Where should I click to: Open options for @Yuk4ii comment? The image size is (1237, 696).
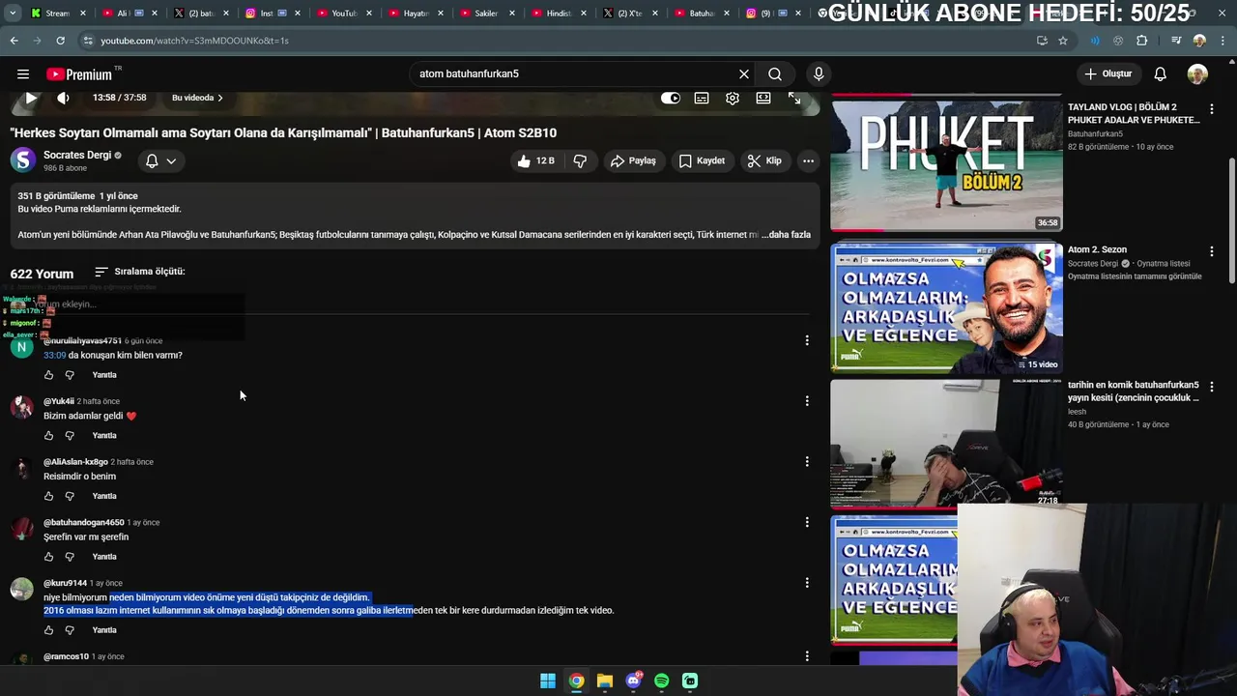[x=807, y=401]
